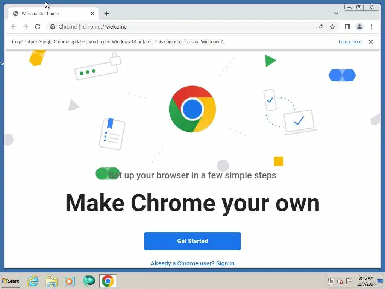Open the Windows Start menu
Screen dimensions: 385x289
tap(10, 281)
